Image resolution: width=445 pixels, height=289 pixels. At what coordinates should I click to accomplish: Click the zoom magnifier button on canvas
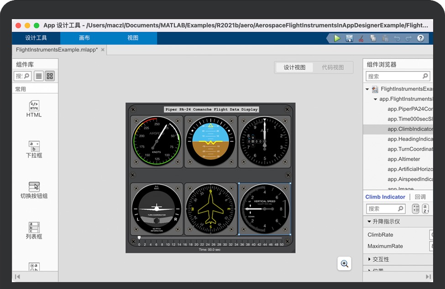pyautogui.click(x=345, y=263)
